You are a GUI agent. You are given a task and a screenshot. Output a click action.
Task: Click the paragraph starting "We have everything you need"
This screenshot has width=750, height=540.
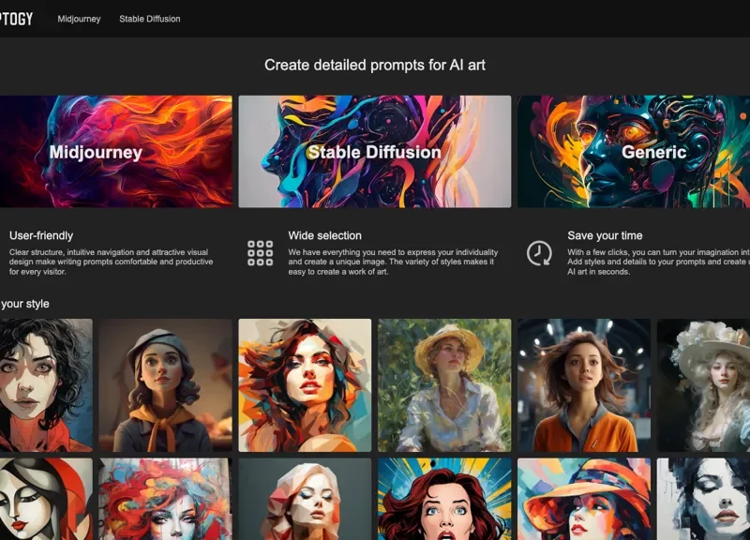pos(393,262)
